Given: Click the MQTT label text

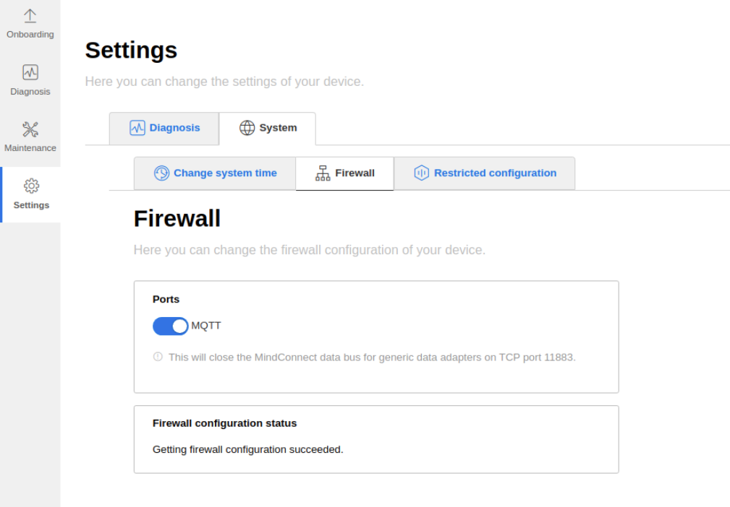Looking at the screenshot, I should tap(206, 326).
